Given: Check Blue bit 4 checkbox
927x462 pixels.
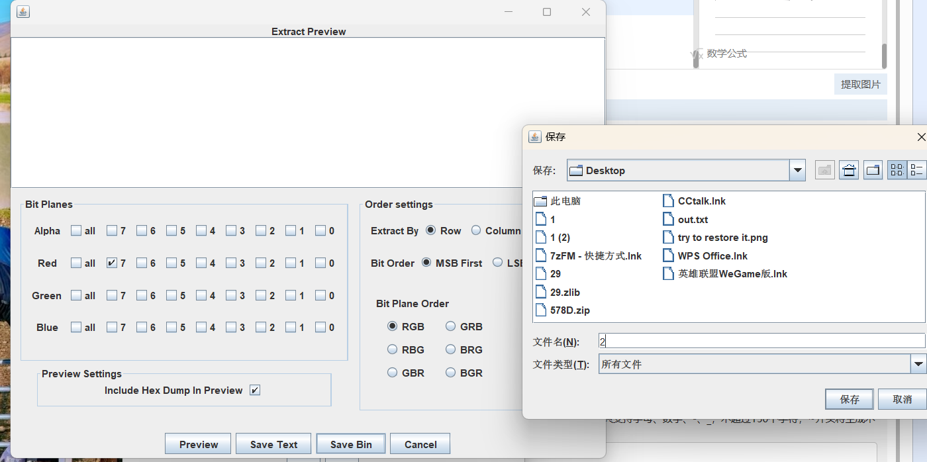Looking at the screenshot, I should [x=201, y=328].
